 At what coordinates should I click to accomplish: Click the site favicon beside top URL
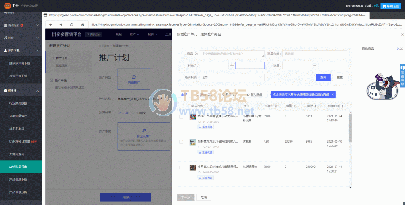coord(46,16)
